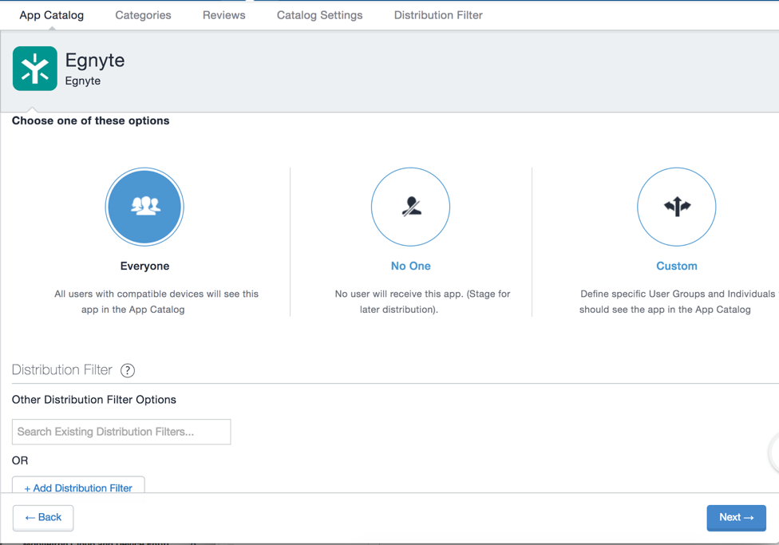Select the Everyone group icon option

pyautogui.click(x=144, y=207)
